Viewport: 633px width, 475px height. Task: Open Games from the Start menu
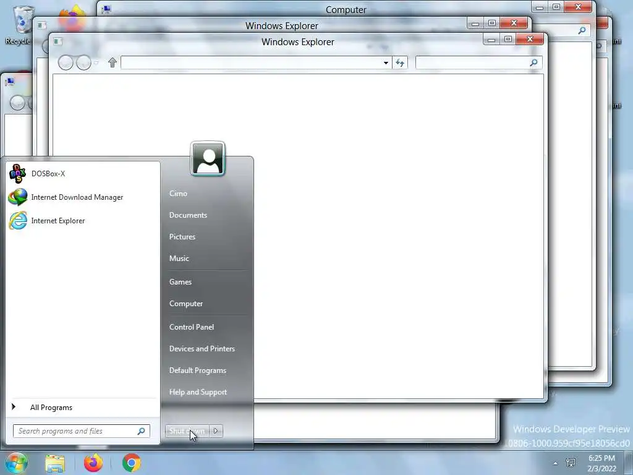[x=180, y=282]
